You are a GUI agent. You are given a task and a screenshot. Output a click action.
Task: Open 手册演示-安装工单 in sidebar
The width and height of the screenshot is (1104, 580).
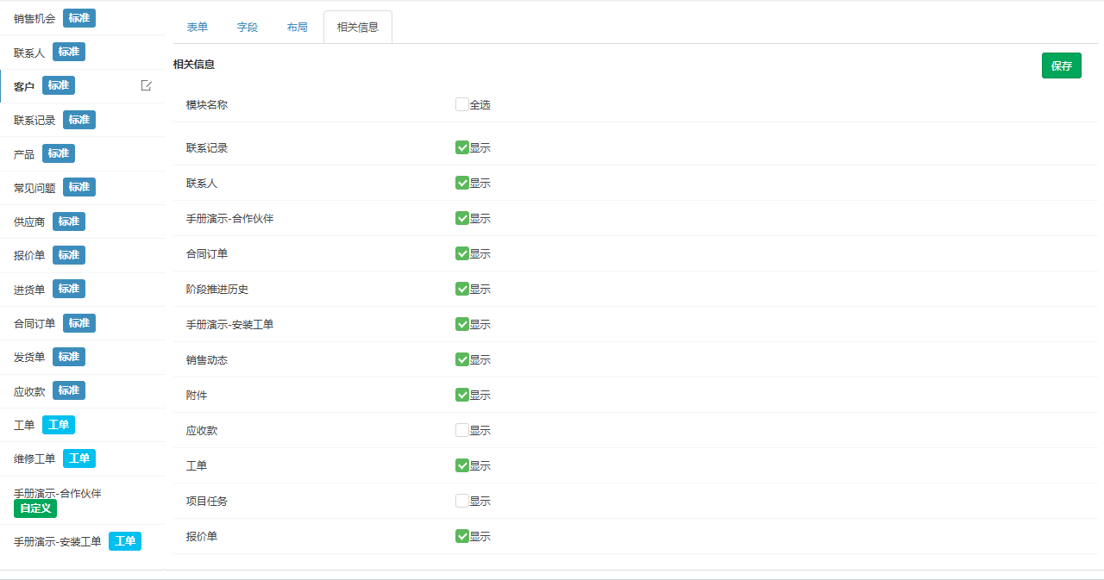(58, 542)
